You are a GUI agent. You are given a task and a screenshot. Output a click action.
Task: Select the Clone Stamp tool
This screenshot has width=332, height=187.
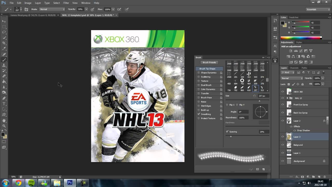[4, 65]
